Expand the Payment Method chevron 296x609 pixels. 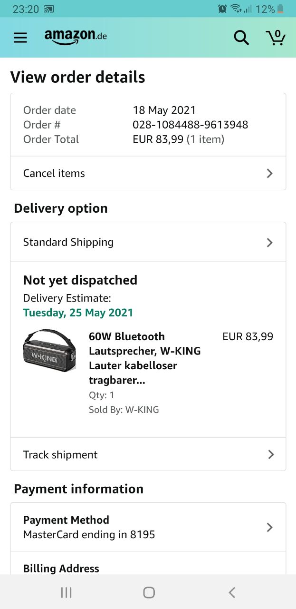click(x=269, y=527)
